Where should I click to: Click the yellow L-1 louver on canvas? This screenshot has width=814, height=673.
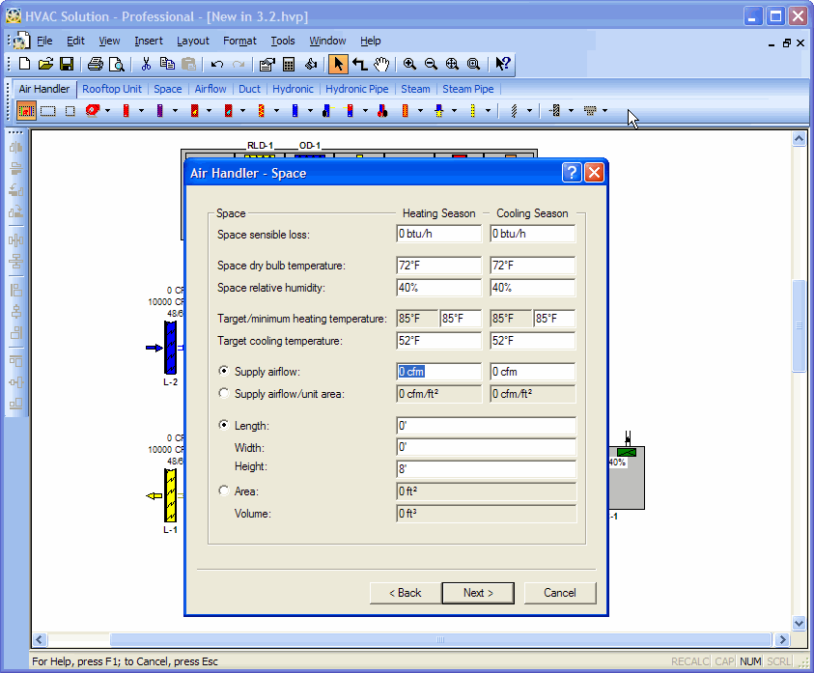170,495
